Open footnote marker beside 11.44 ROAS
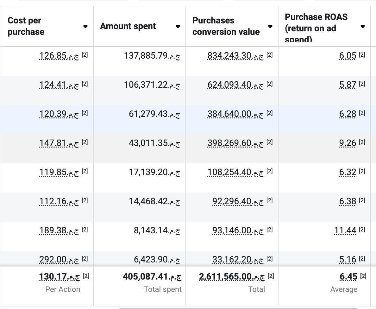 (x=362, y=230)
